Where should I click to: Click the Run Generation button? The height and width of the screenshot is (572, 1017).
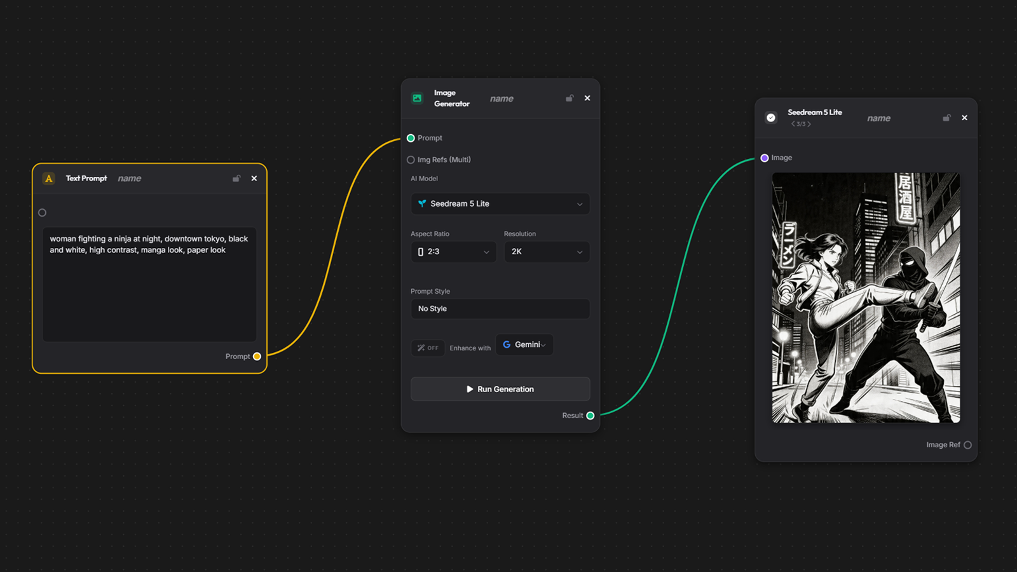point(500,389)
